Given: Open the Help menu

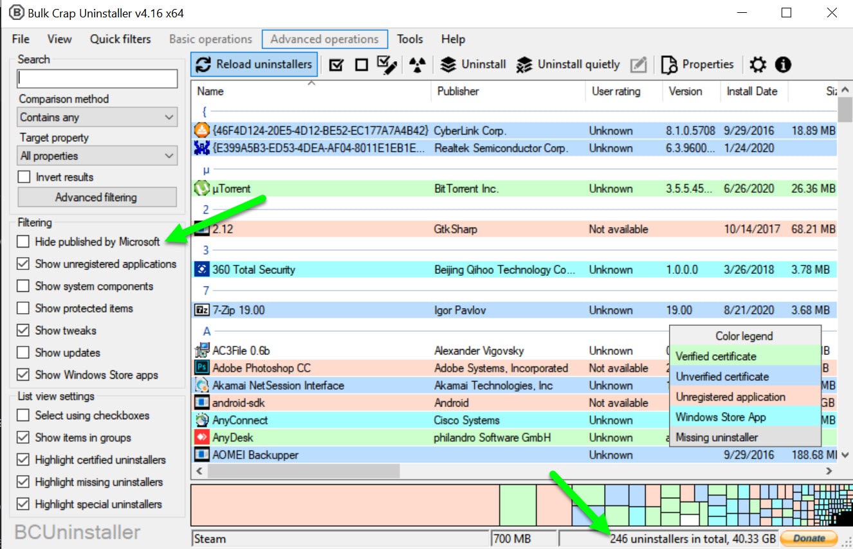Looking at the screenshot, I should [453, 39].
